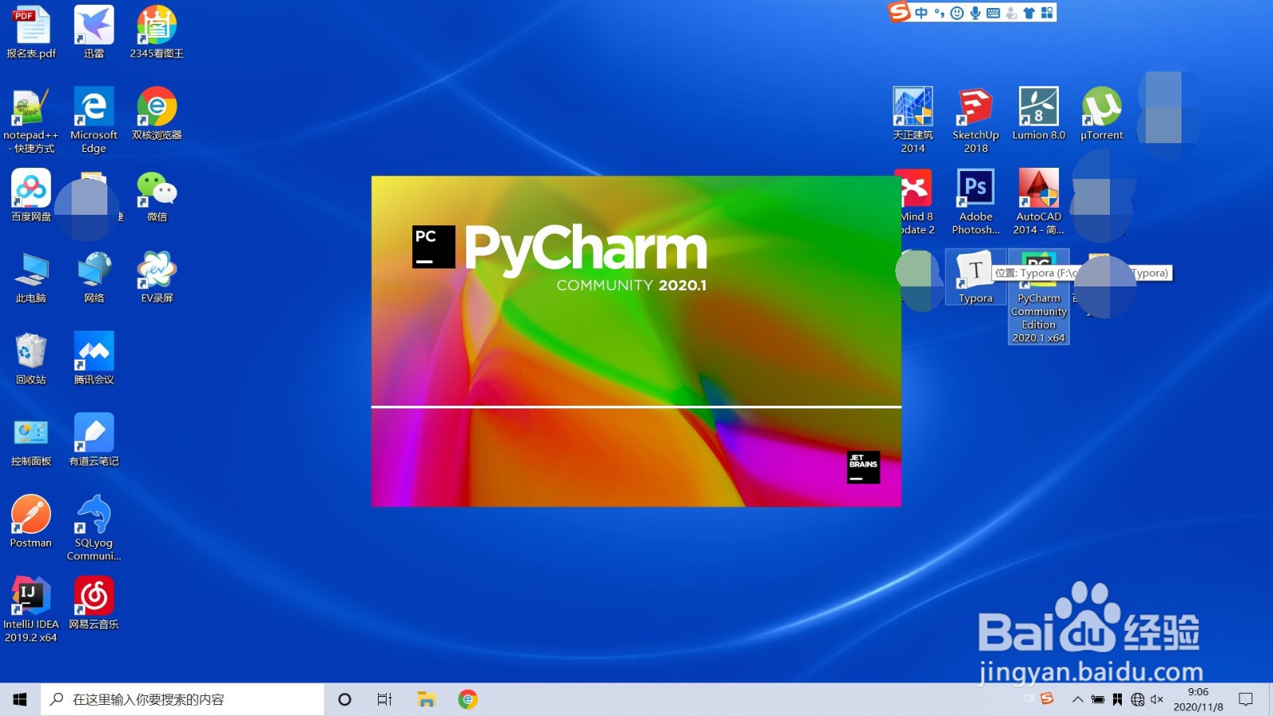The width and height of the screenshot is (1273, 716).
Task: Open the network status tray icon
Action: [x=1138, y=699]
